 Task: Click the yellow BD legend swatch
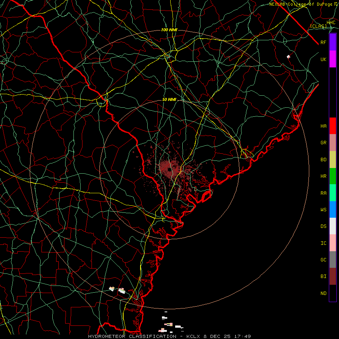point(333,160)
